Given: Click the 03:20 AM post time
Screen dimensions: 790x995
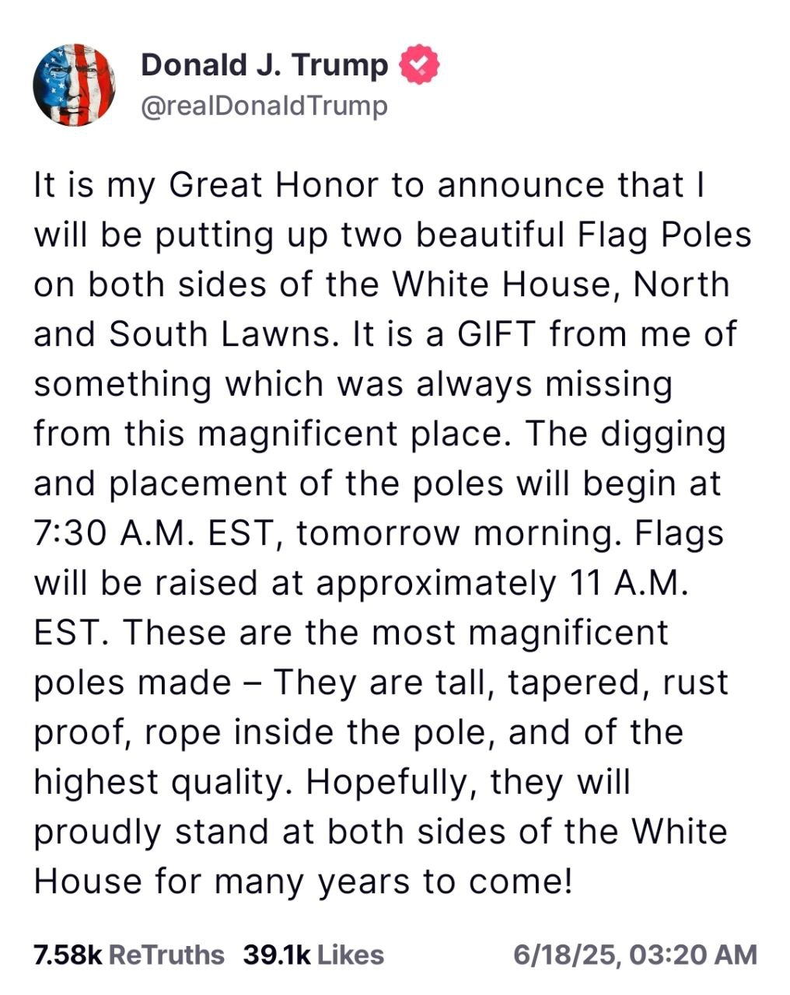Looking at the screenshot, I should (x=694, y=955).
